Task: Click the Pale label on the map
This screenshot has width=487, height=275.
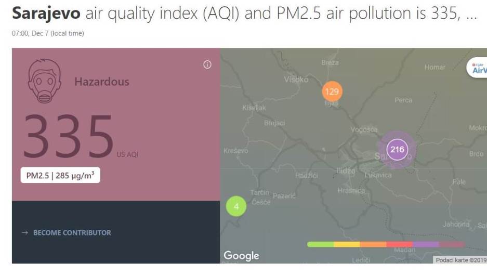Action: coord(459,182)
